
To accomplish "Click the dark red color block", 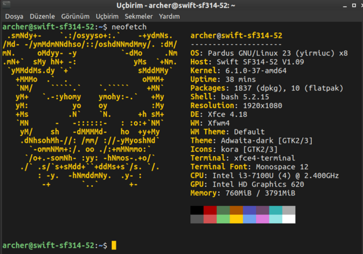I will pos(210,210).
